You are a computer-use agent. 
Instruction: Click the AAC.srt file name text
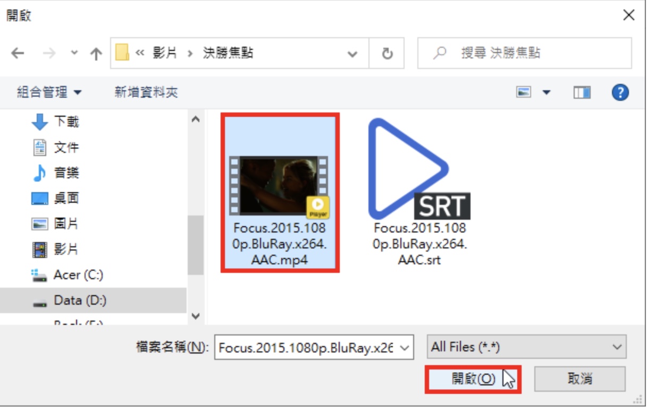point(419,260)
